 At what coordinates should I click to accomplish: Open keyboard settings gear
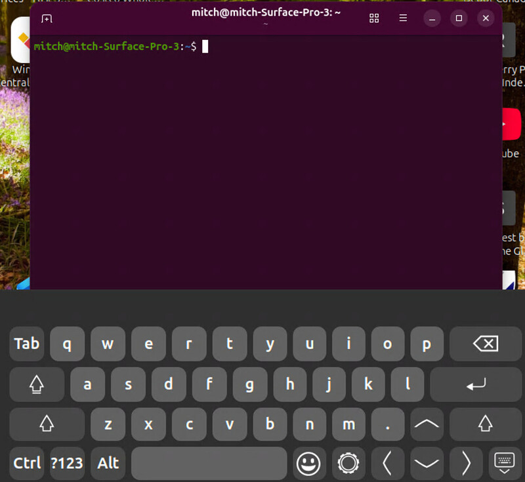(x=348, y=463)
